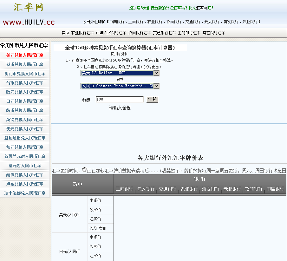Click the 兴业银行 column header
287x261 pixels.
point(232,189)
